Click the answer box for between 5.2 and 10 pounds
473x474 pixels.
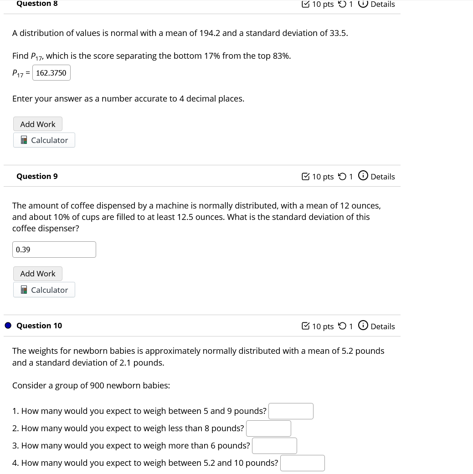click(303, 463)
